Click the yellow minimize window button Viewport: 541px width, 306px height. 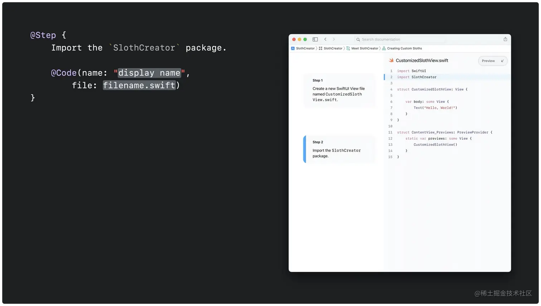pos(299,39)
